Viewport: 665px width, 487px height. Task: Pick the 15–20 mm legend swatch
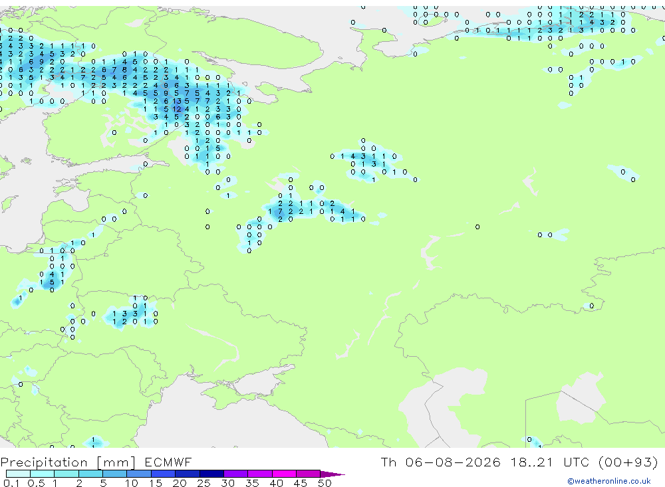pos(164,474)
